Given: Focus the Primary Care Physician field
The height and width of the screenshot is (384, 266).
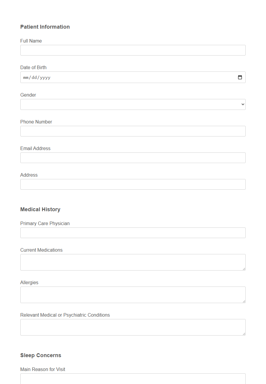Looking at the screenshot, I should coord(133,232).
